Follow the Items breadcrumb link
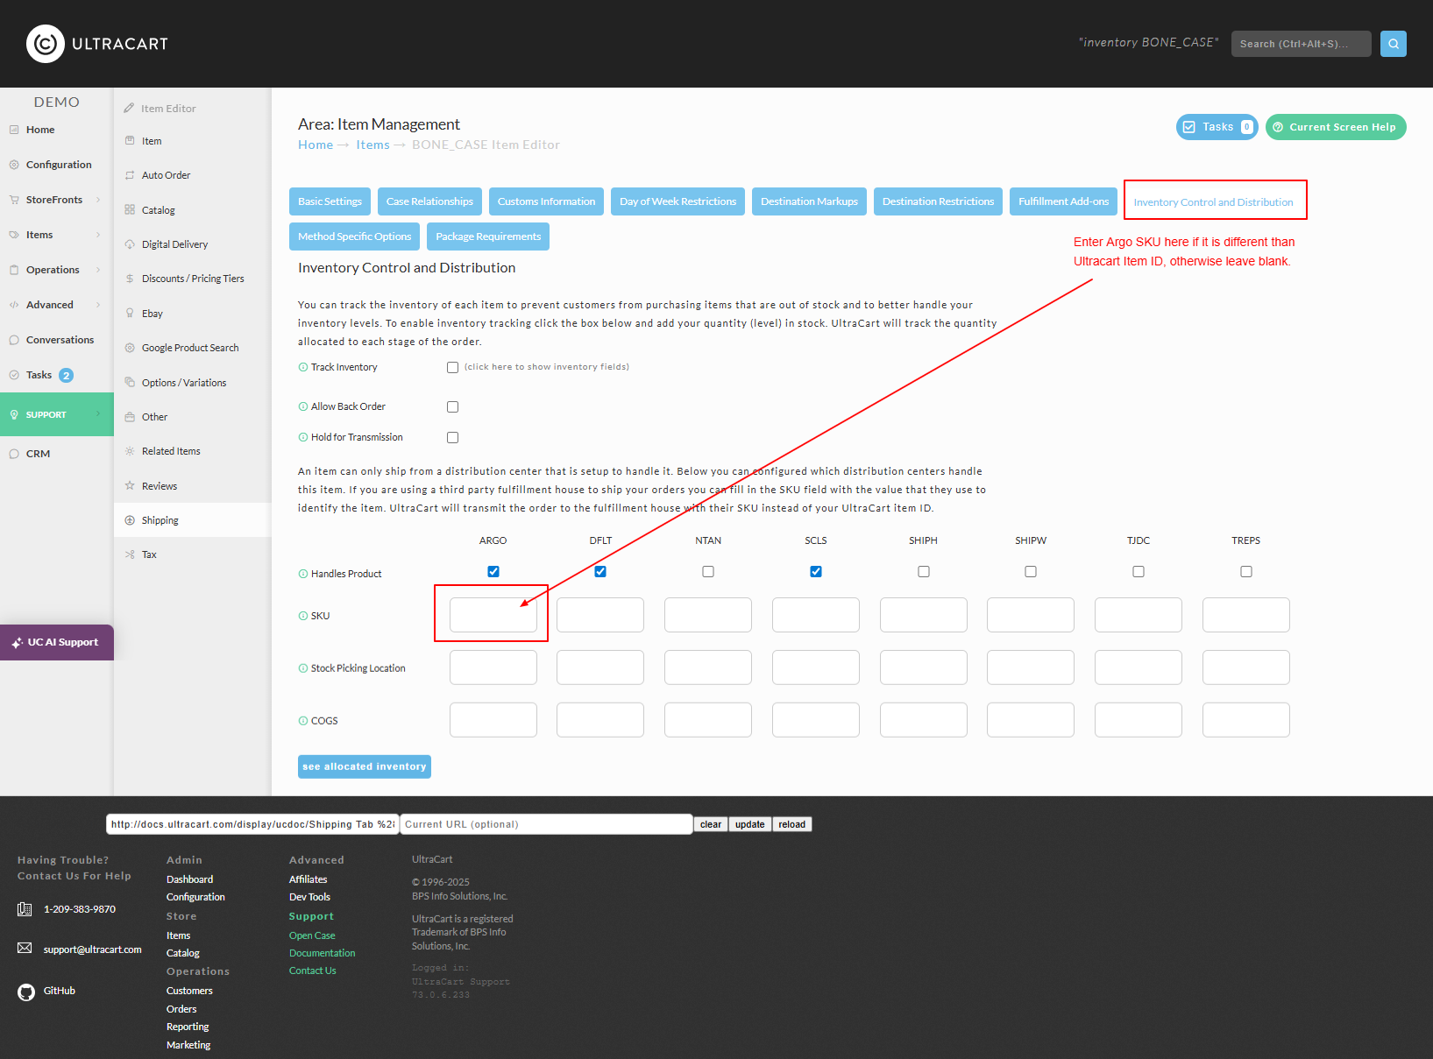 pos(372,145)
